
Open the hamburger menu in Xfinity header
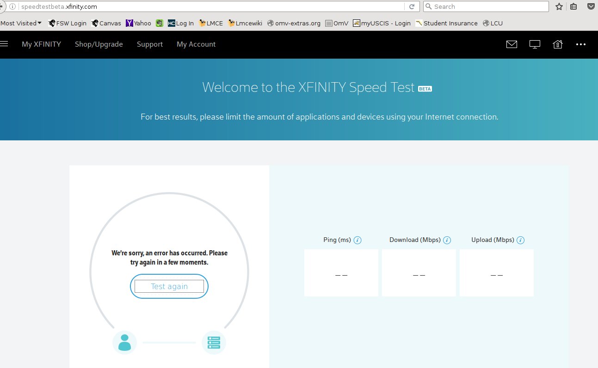(x=4, y=44)
